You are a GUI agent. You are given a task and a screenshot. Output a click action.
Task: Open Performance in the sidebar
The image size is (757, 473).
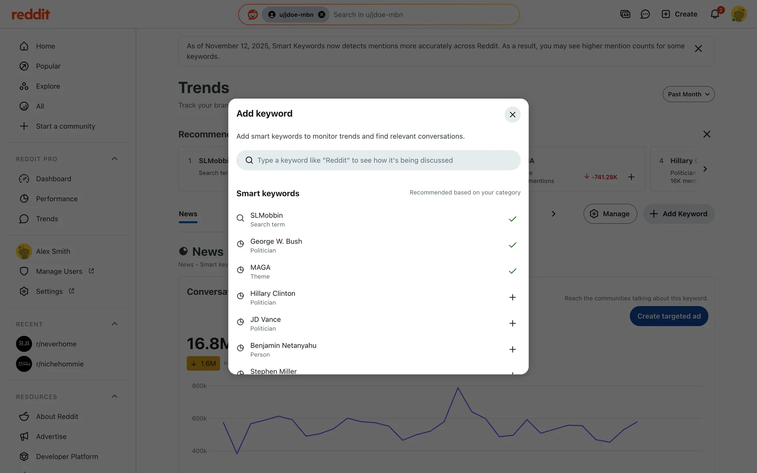pos(56,199)
